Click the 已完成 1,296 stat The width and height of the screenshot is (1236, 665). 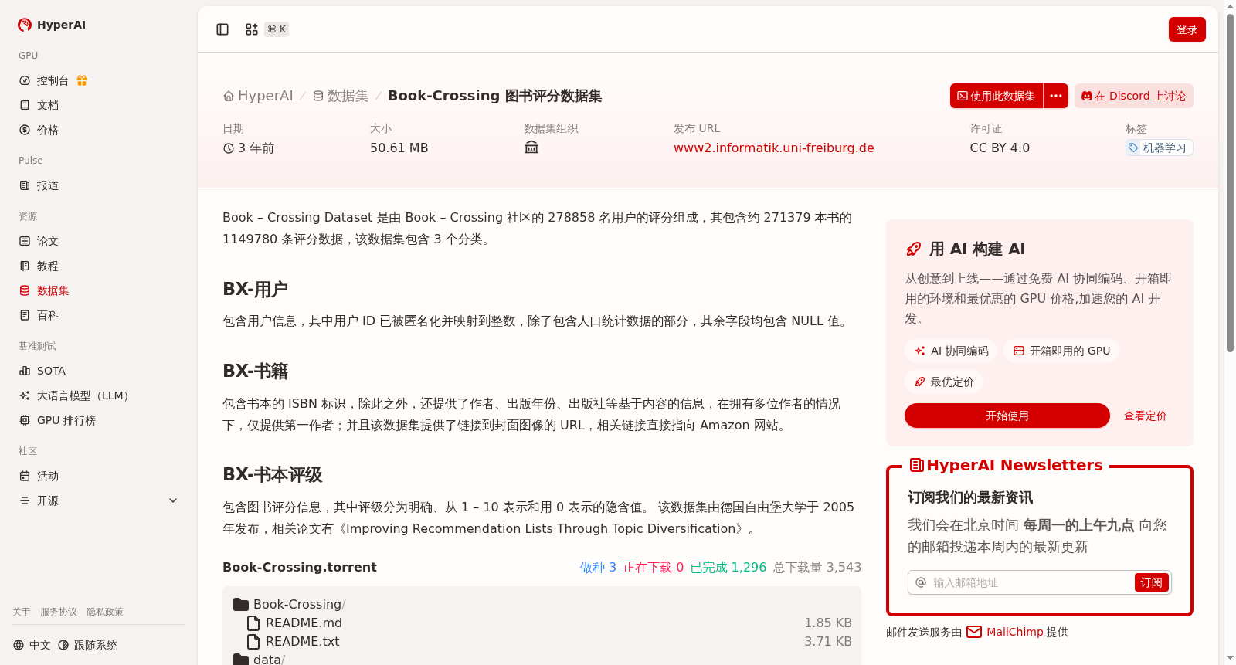click(x=728, y=567)
